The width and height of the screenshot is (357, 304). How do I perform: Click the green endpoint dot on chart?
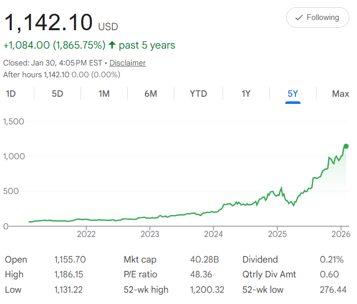point(346,146)
